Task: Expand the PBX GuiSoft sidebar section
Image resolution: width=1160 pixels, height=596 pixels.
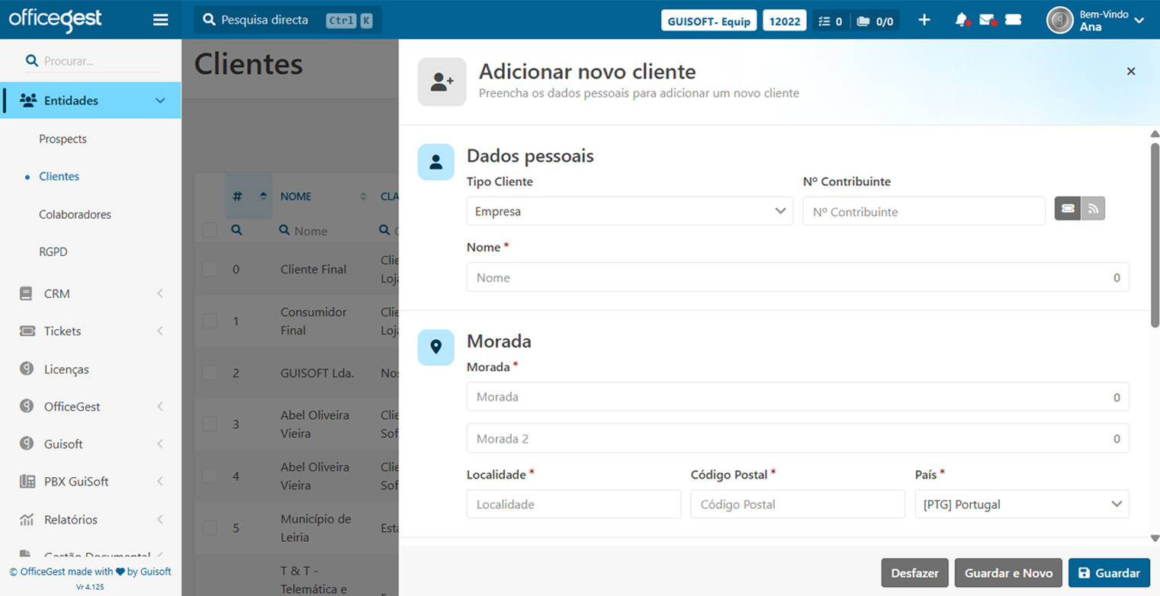Action: (160, 482)
